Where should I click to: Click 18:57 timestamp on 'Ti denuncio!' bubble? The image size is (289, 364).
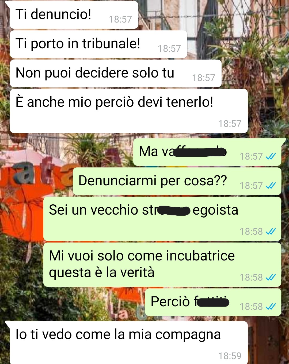(120, 19)
